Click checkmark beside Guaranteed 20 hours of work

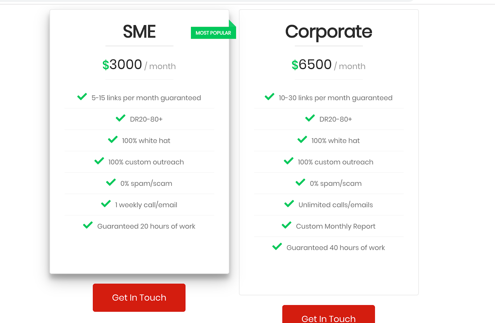point(88,225)
